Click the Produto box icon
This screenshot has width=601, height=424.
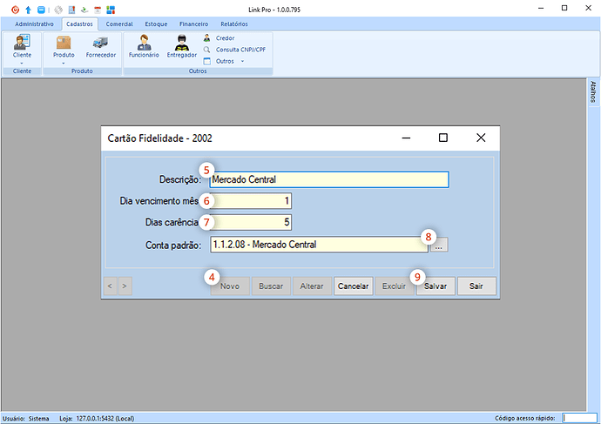pos(64,43)
